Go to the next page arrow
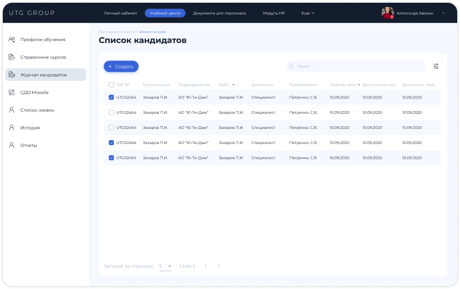Viewport: 460px width, 289px height. click(x=219, y=266)
